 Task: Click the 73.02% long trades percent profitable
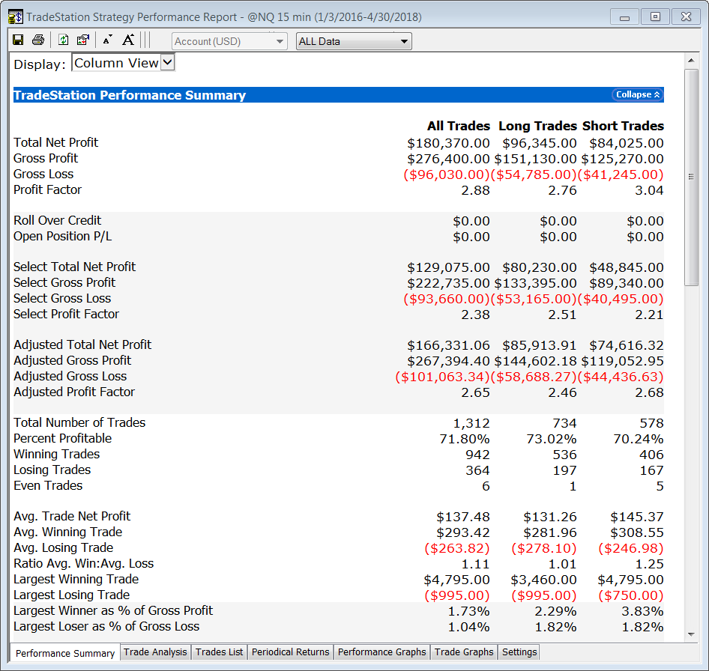[552, 439]
